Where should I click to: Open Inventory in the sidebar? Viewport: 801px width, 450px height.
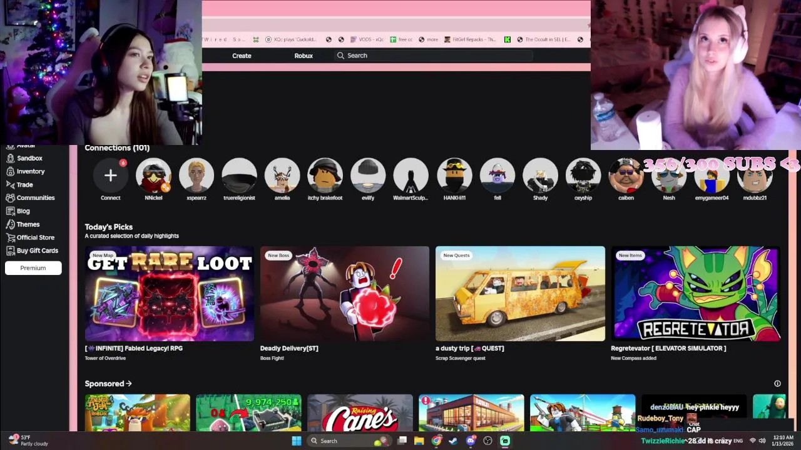click(25, 171)
